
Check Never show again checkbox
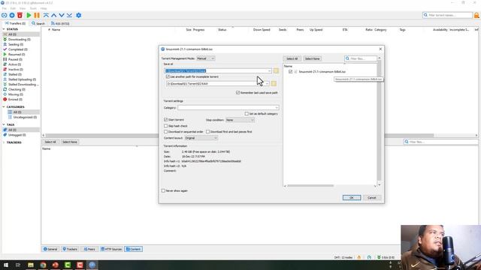(163, 190)
